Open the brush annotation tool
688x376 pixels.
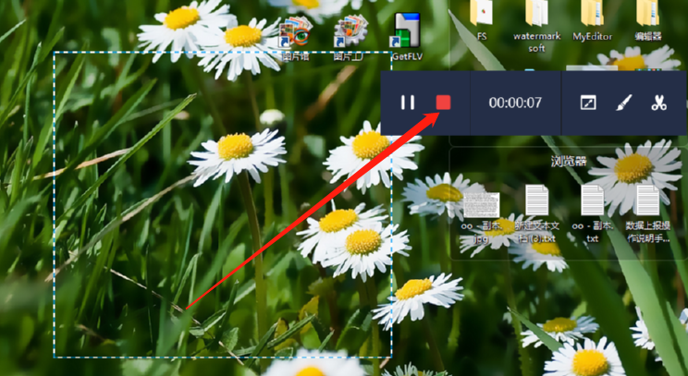coord(624,103)
